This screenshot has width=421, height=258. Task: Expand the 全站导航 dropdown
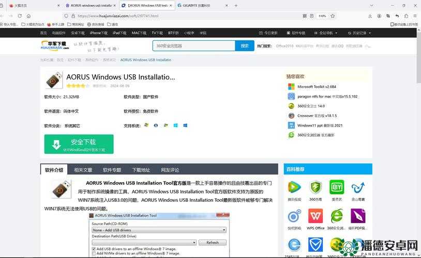pyautogui.click(x=326, y=33)
